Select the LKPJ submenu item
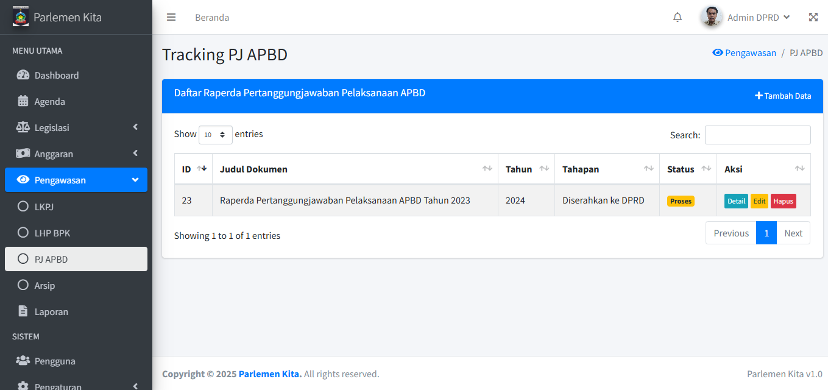Viewport: 828px width, 390px height. coord(44,207)
